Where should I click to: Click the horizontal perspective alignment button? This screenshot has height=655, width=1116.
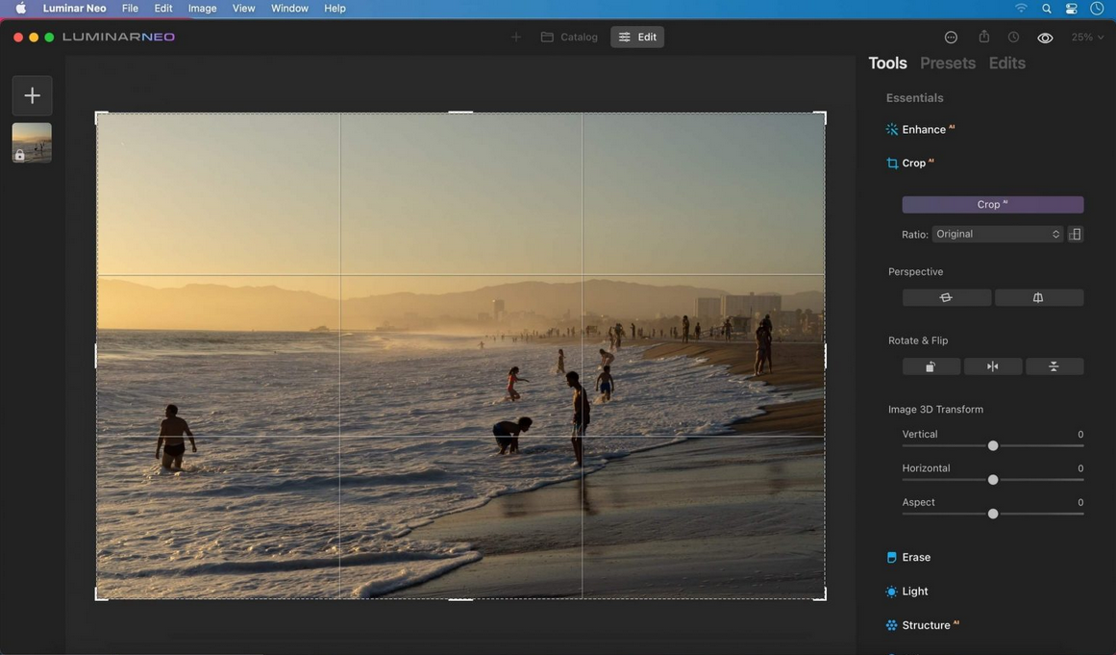tap(947, 297)
